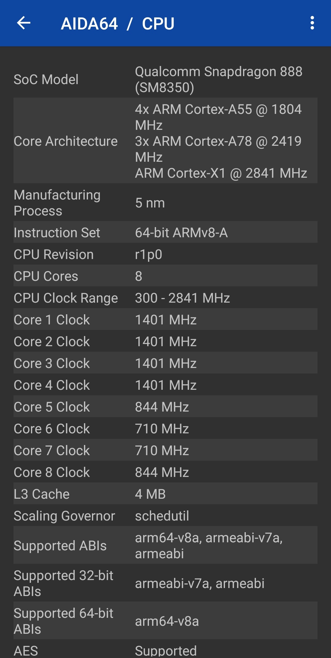
Task: Tap the Supported 32-bit ABIs row
Action: (165, 583)
